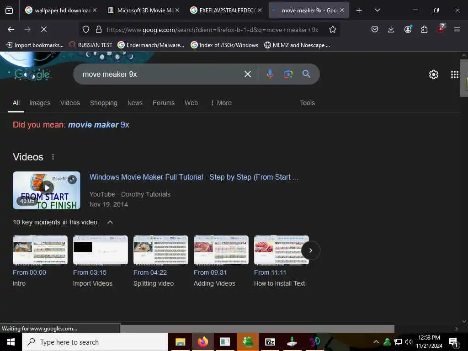Viewport: 468px width, 351px height.
Task: Open the Endermanch/Malware bookmark
Action: pos(151,45)
